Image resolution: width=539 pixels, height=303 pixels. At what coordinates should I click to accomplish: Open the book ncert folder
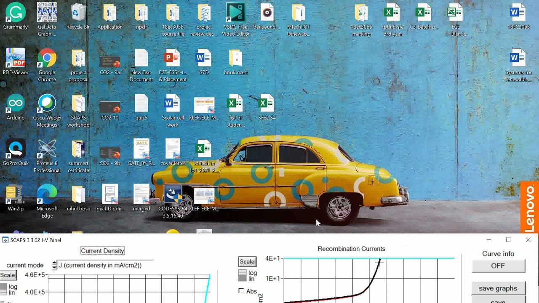tap(236, 62)
